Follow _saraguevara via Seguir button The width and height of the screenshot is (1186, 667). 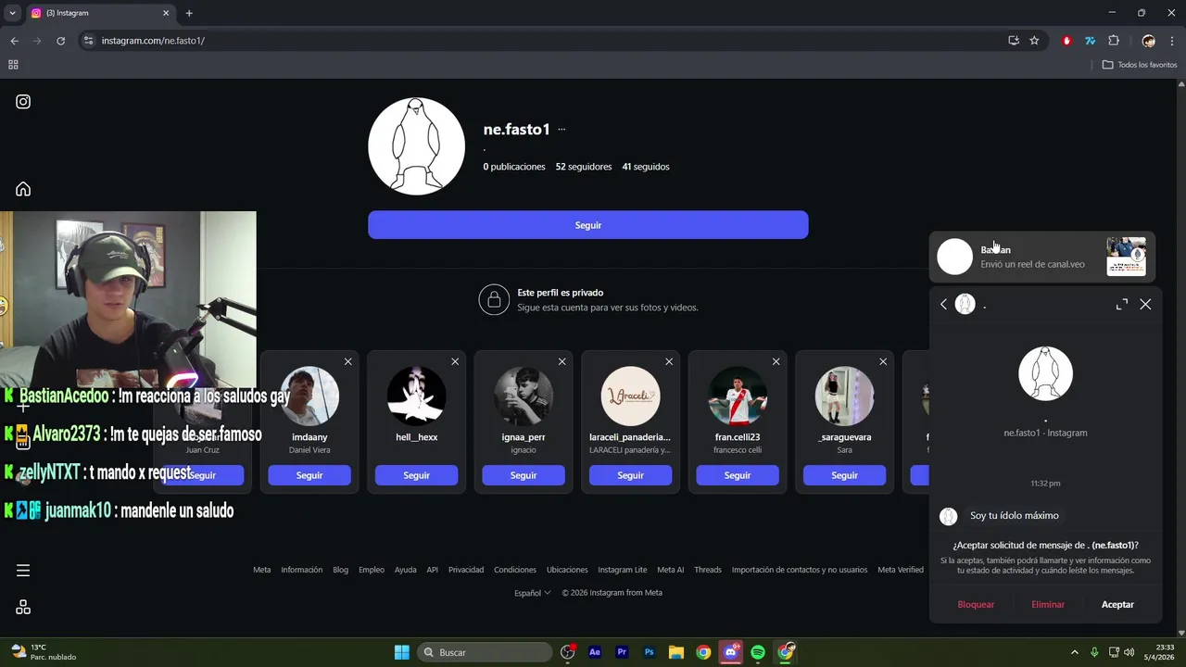844,475
